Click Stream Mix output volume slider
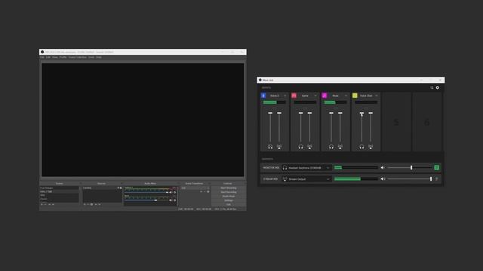This screenshot has width=483, height=271. (x=410, y=179)
